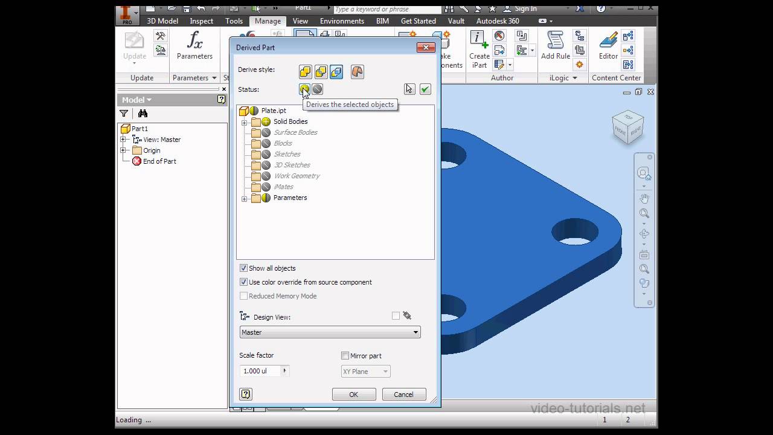Enable the Mirror part checkbox

pyautogui.click(x=345, y=356)
